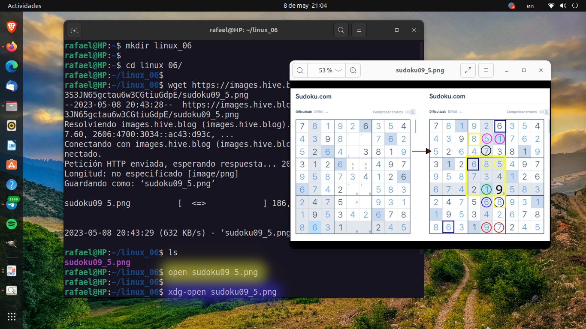
Task: Launch Brave browser from the dock
Action: [12, 27]
